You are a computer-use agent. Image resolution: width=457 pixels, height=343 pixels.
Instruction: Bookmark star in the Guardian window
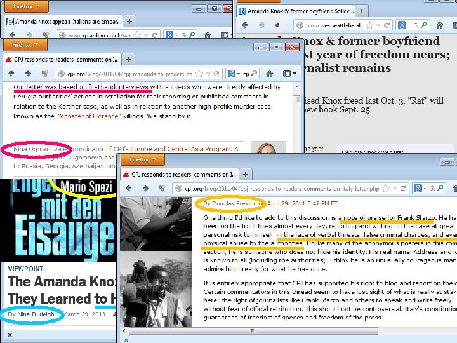[x=137, y=35]
